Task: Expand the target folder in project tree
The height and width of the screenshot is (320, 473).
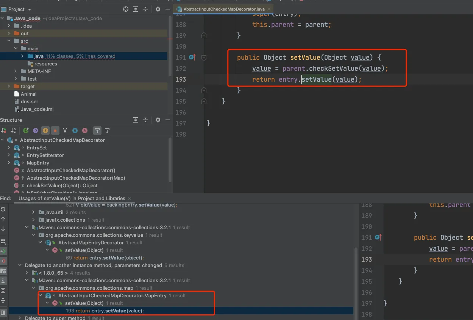Action: coord(9,86)
